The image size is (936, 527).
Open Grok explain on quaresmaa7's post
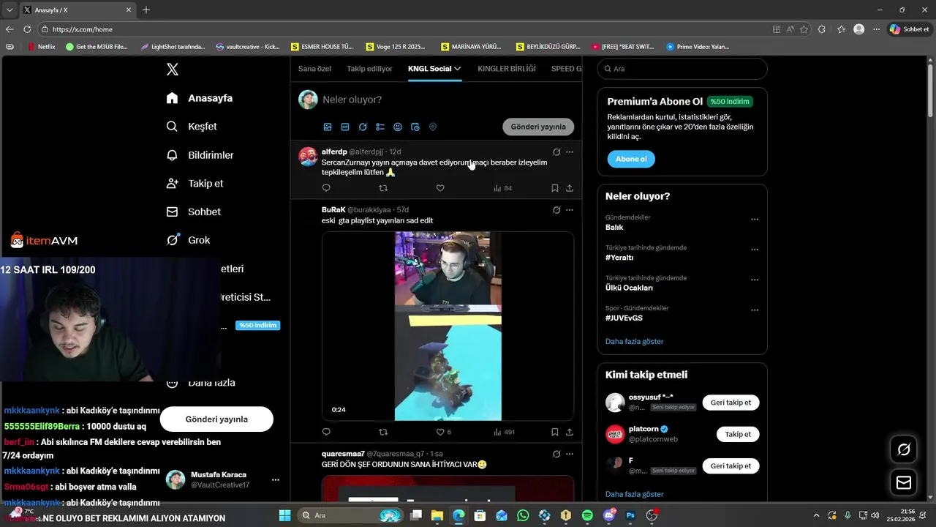[x=556, y=453]
